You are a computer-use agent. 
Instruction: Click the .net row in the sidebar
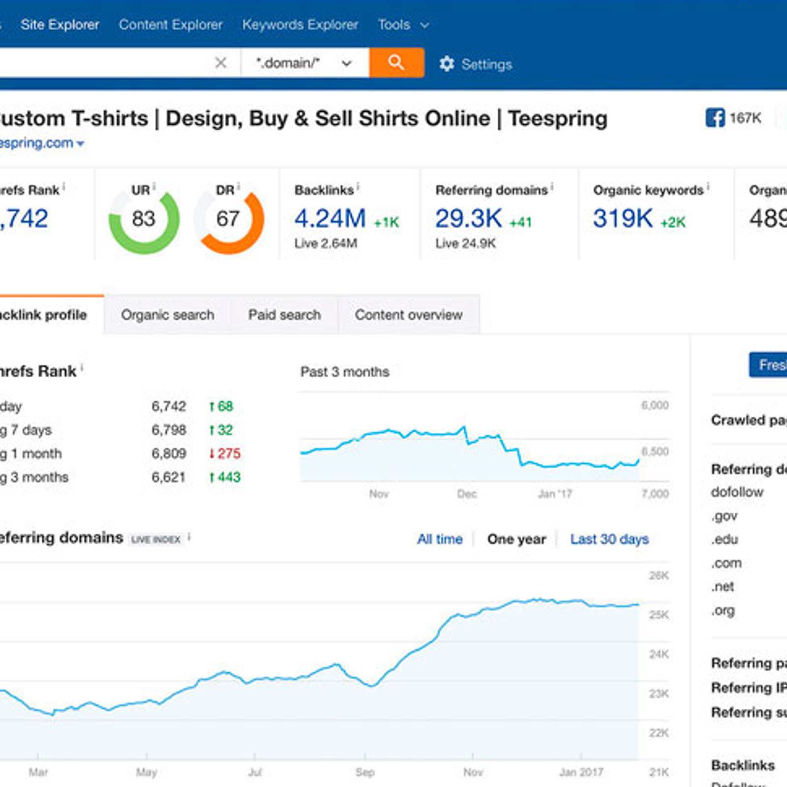tap(723, 587)
